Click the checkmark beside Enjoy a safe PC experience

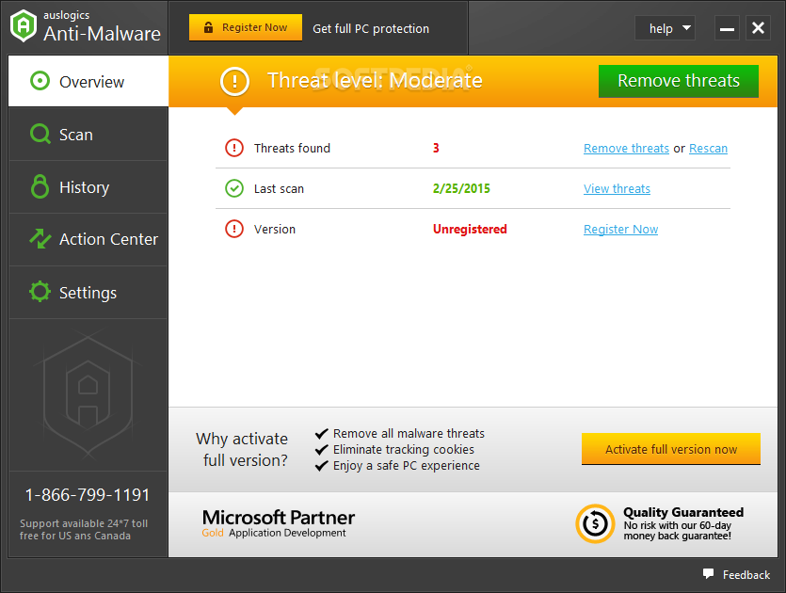pyautogui.click(x=321, y=466)
